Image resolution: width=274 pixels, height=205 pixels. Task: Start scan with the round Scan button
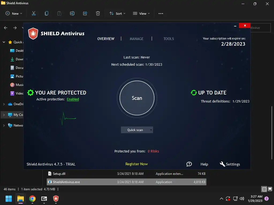pos(137,98)
